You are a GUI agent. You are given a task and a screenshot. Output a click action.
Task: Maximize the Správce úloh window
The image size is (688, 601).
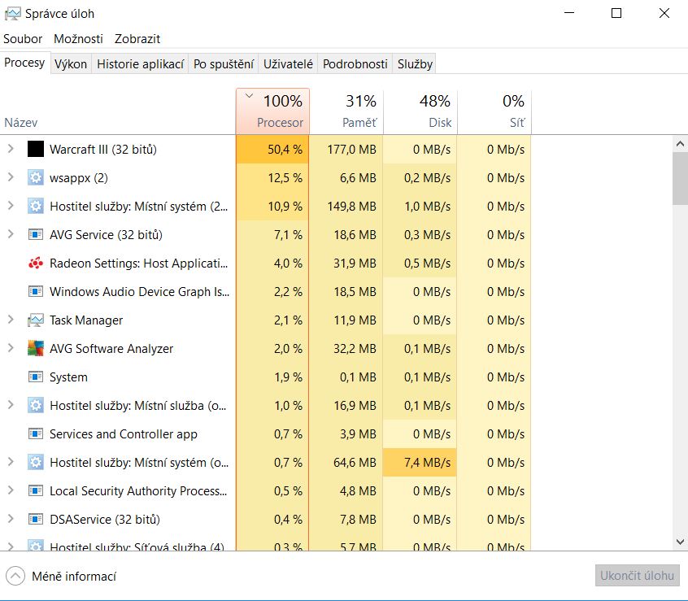coord(616,13)
